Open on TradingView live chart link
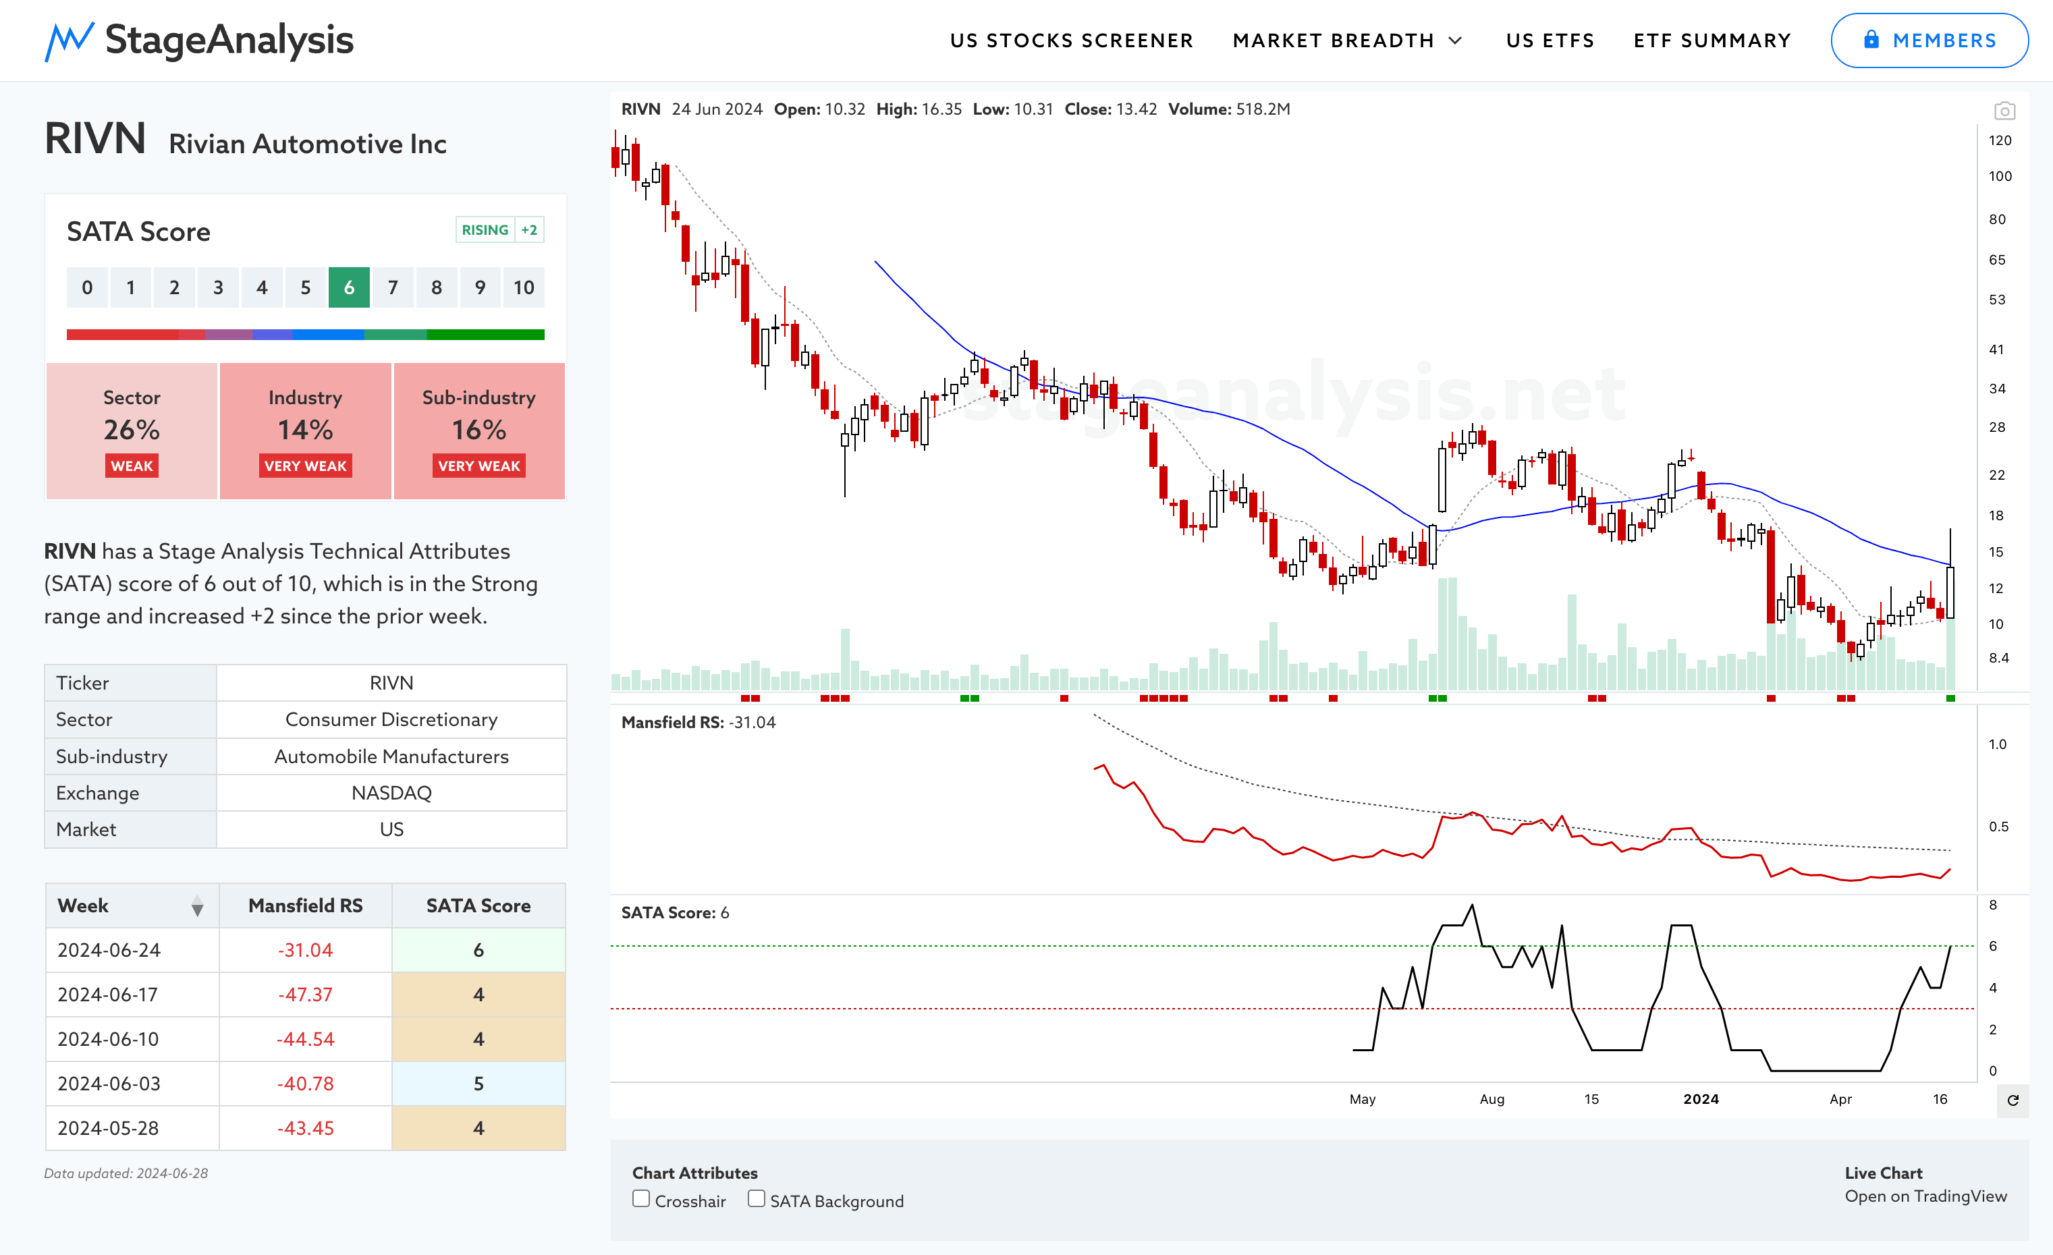 [x=1925, y=1196]
